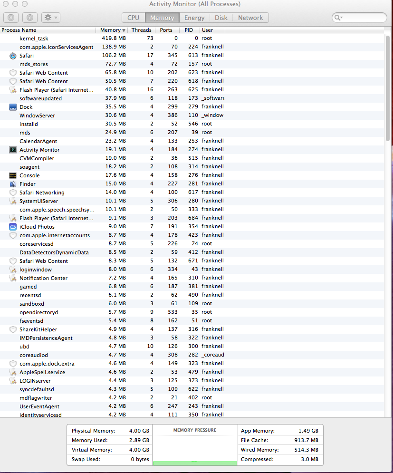Screen dimensions: 393x473
Task: Select the gamed process row
Action: coord(192,287)
